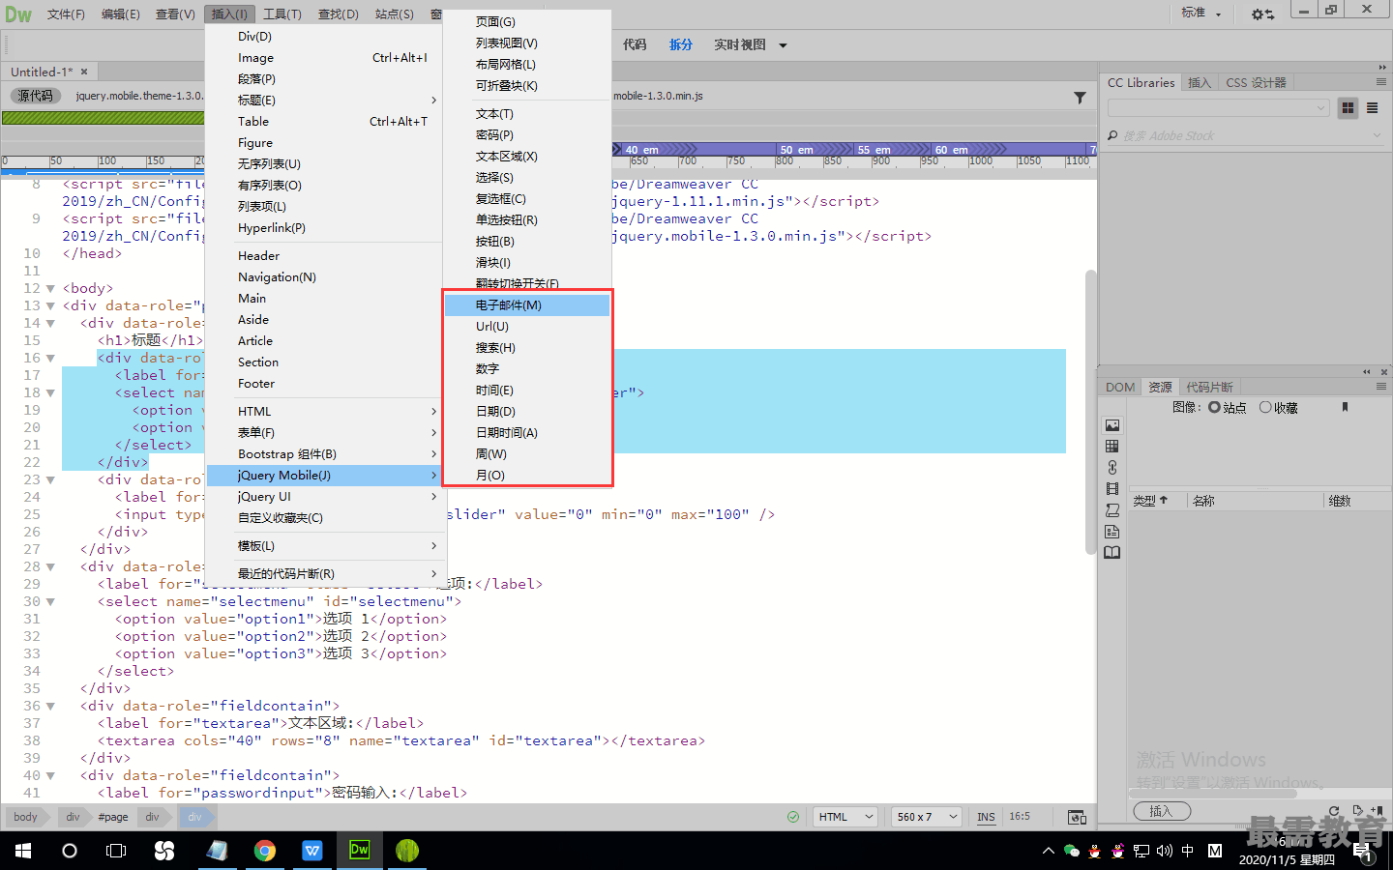Screen dimensions: 1393x870
Task: Open the 标准 workspace dropdown
Action: coord(1200,14)
